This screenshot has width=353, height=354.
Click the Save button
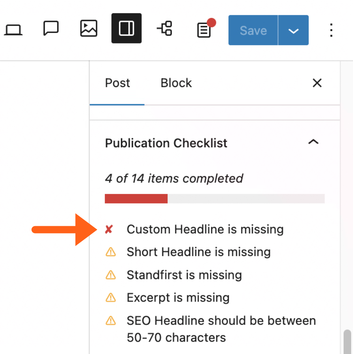[x=253, y=30]
